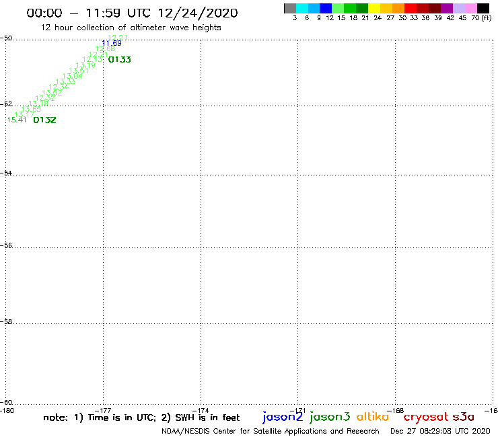Image resolution: width=498 pixels, height=437 pixels.
Task: Click the wave height value 13.65
Action: coord(31,109)
